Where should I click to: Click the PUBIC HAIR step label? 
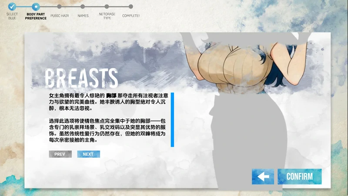pyautogui.click(x=60, y=16)
